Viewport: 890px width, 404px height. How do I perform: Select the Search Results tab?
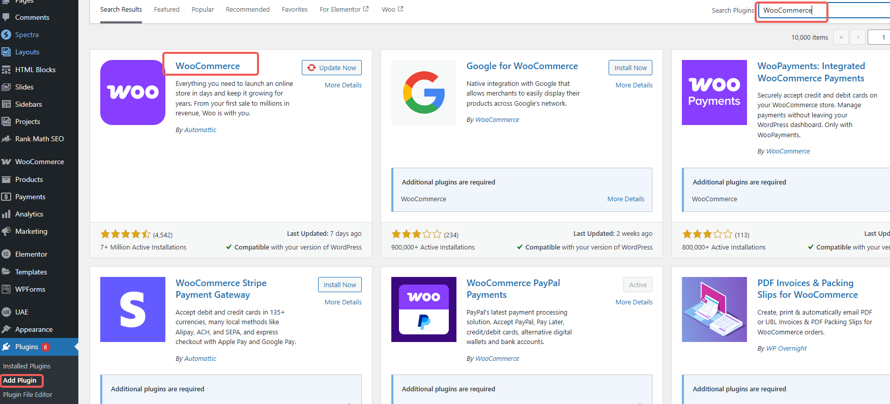(121, 9)
